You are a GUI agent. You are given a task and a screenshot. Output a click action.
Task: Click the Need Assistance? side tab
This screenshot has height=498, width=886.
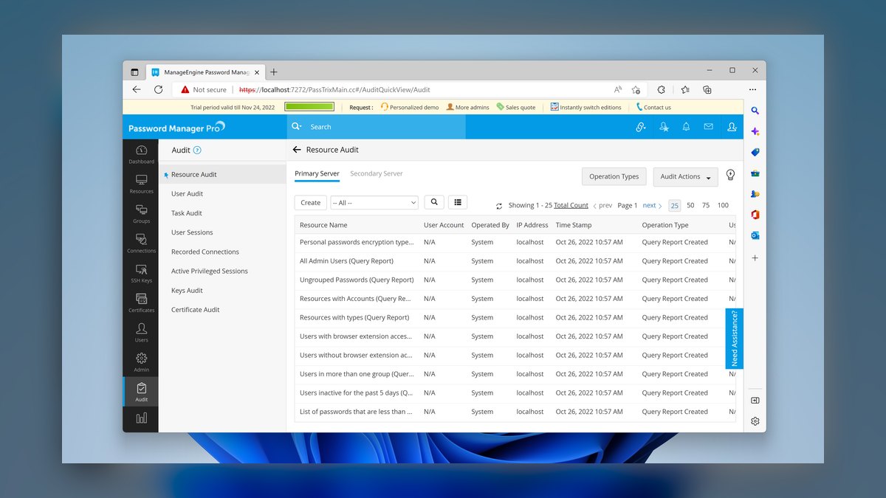pyautogui.click(x=734, y=339)
